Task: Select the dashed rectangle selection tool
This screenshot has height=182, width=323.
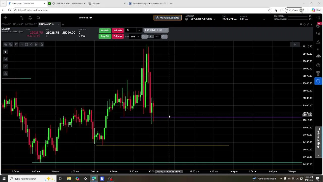Action: (x=26, y=44)
